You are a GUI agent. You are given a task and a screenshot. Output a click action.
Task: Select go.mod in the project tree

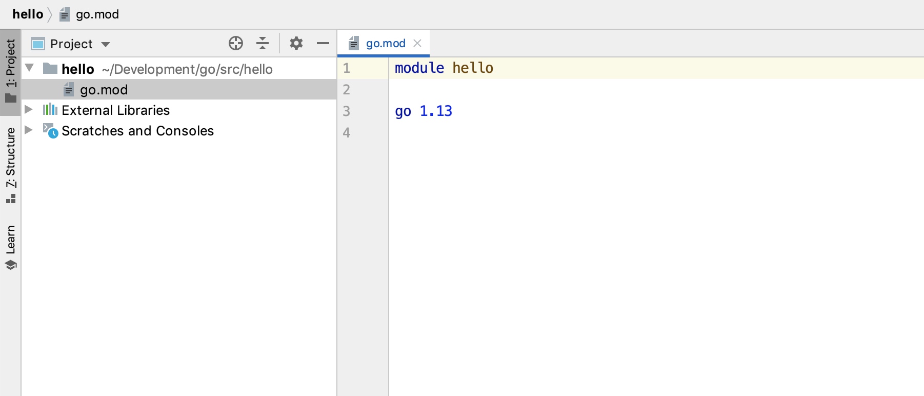178,90
